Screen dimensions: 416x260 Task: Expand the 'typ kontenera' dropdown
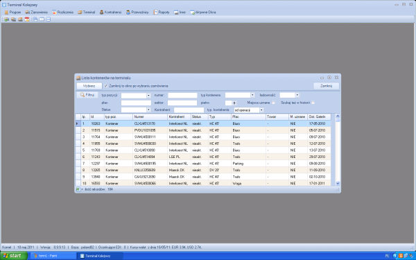click(x=252, y=95)
